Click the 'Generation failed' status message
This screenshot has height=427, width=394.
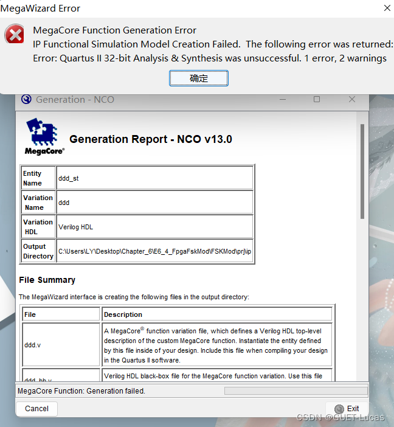pos(81,391)
